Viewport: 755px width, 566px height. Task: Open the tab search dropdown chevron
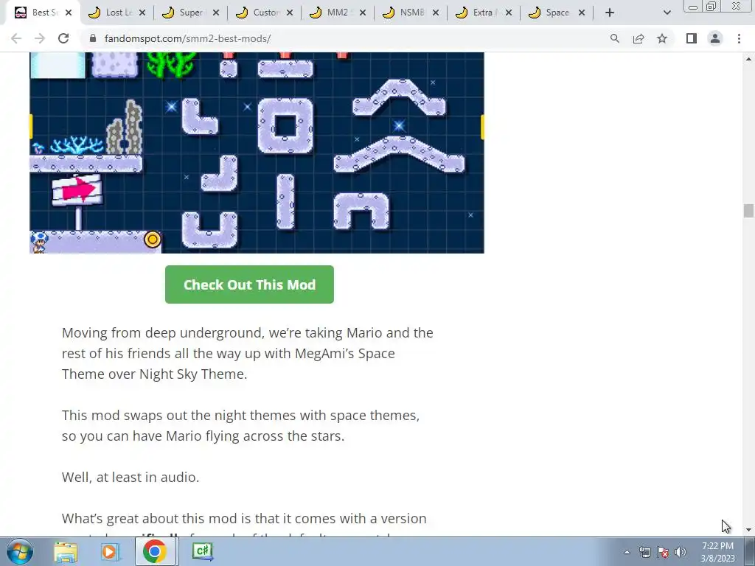pos(667,13)
